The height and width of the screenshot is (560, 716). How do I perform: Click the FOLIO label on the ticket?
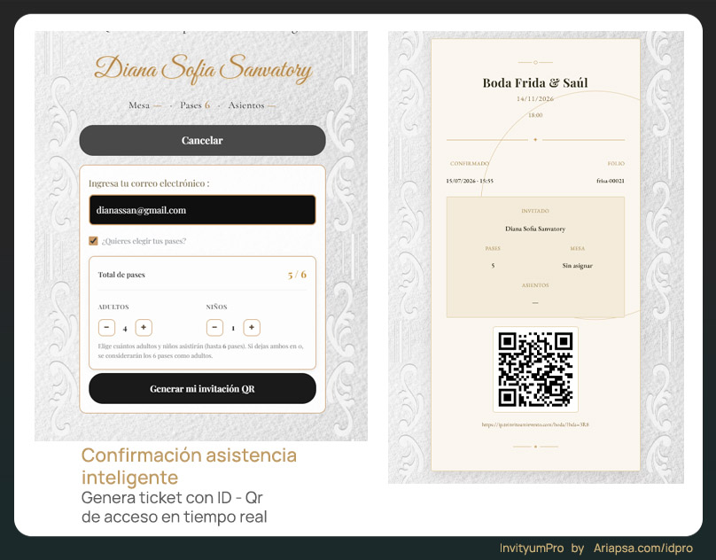coord(616,164)
